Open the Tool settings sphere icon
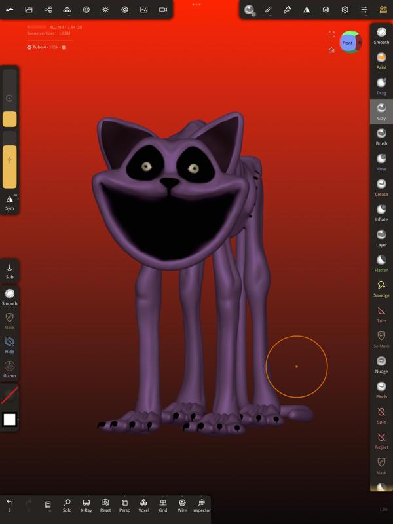The image size is (393, 524). pyautogui.click(x=250, y=10)
